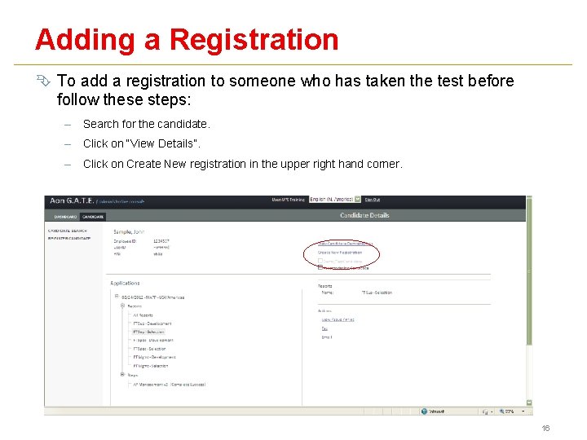Select the All Reports tree item
The height and width of the screenshot is (440, 587).
143,315
